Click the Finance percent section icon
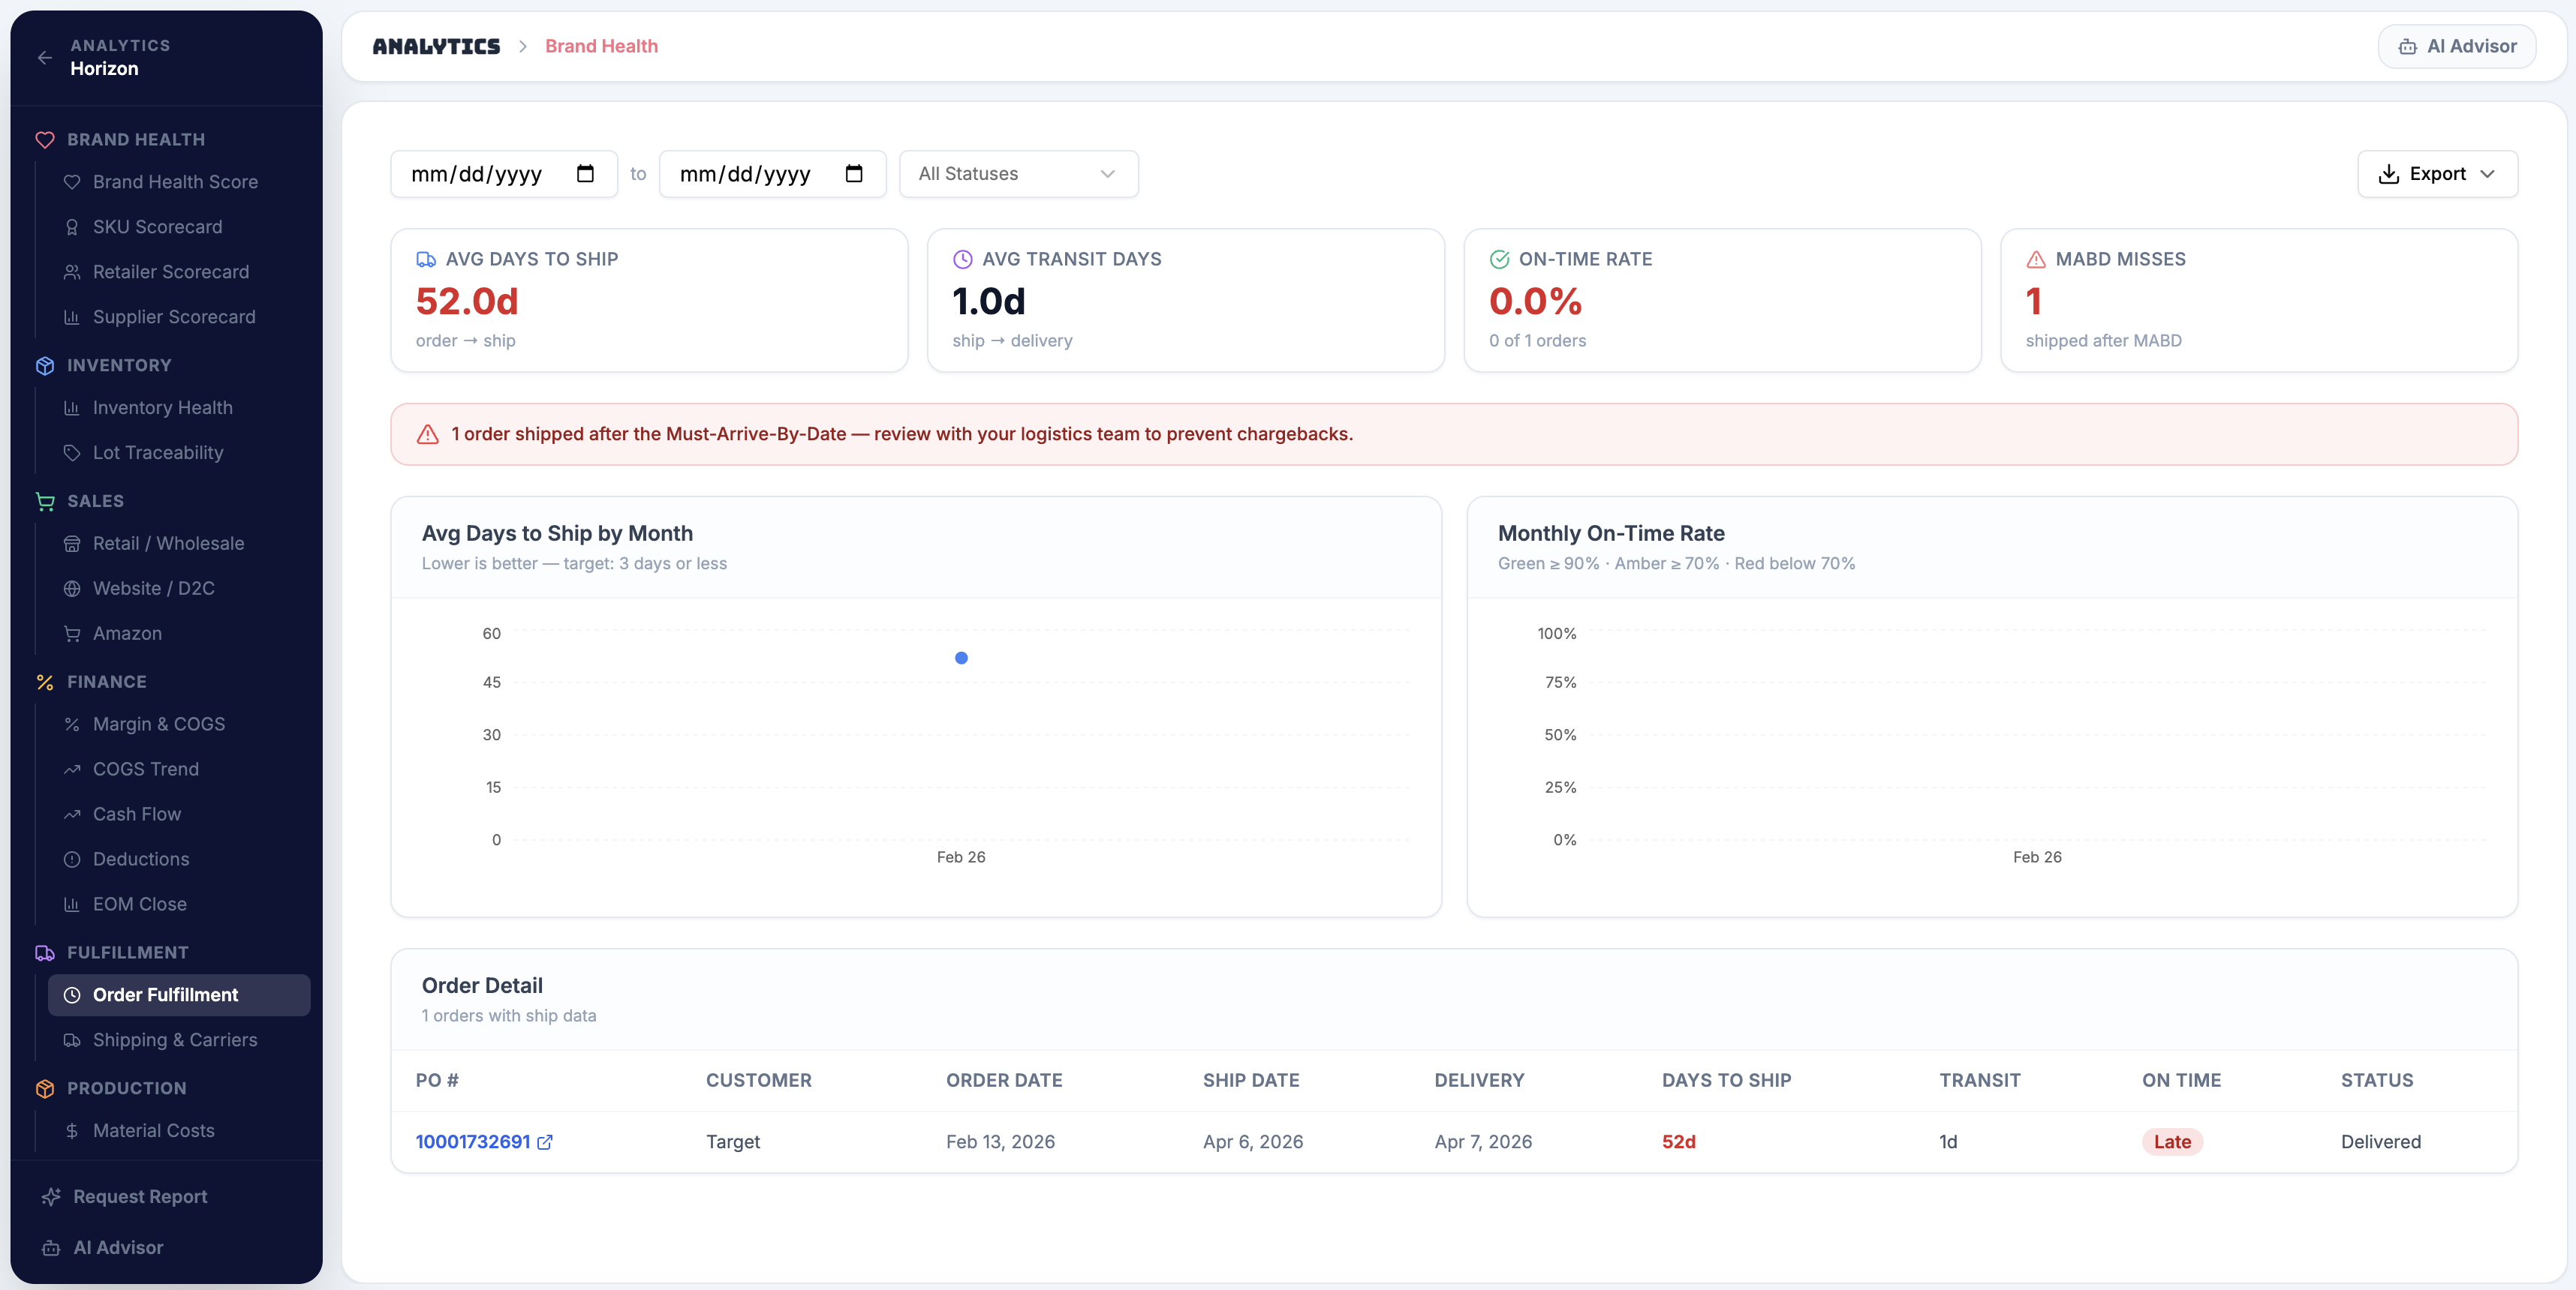This screenshot has height=1290, width=2576. point(45,682)
